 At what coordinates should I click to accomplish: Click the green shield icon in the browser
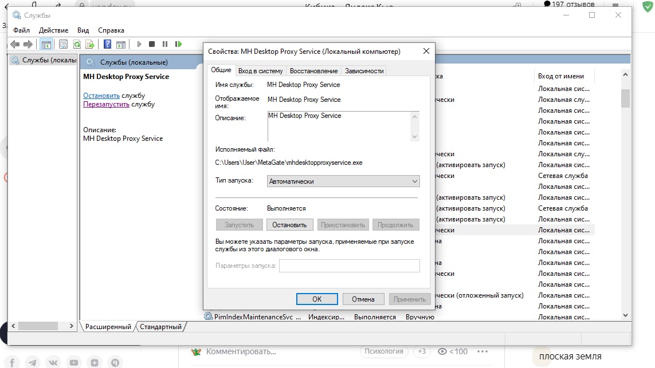[x=648, y=6]
